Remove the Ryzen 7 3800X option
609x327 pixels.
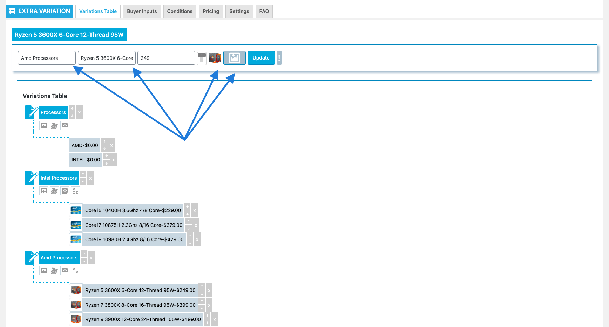tap(209, 305)
